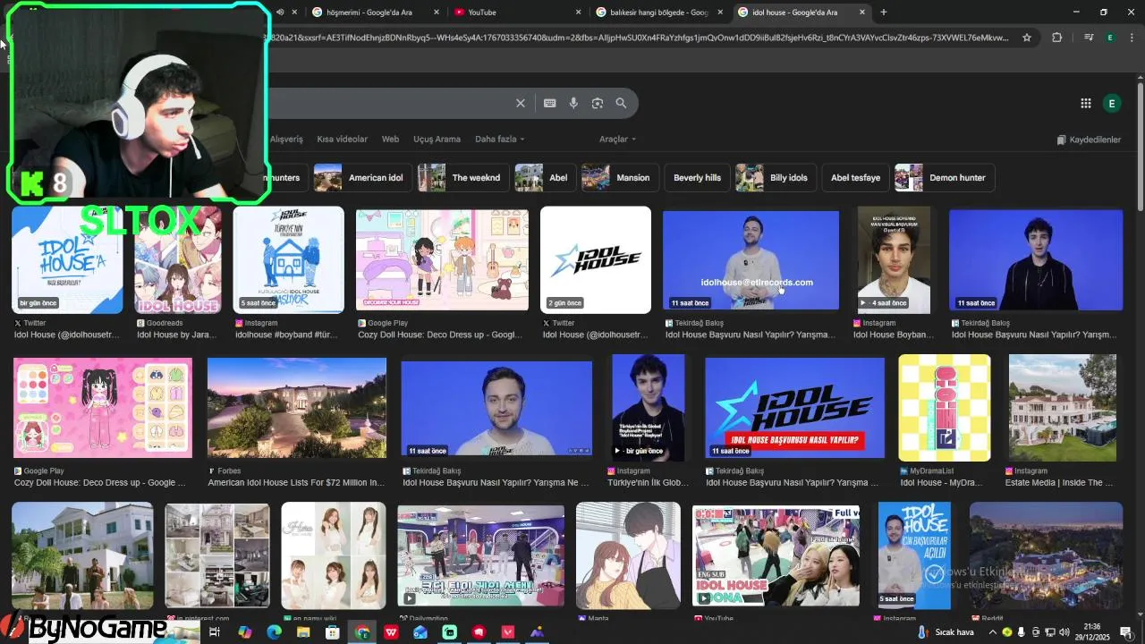Open File Explorer from the taskbar
The height and width of the screenshot is (644, 1145).
click(303, 632)
